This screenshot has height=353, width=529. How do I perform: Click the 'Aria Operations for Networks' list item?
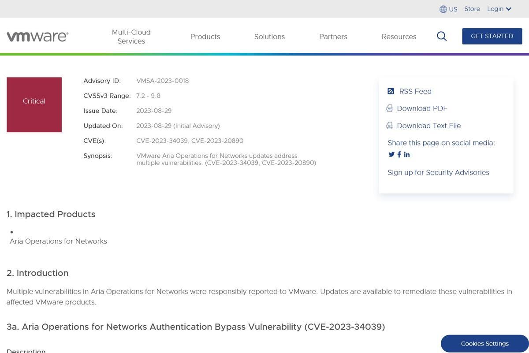(58, 241)
